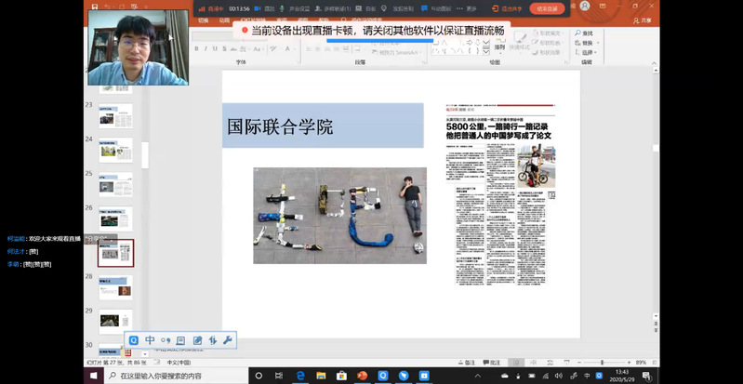The height and width of the screenshot is (384, 743).
Task: Open Microsoft Edge from the taskbar
Action: 300,376
